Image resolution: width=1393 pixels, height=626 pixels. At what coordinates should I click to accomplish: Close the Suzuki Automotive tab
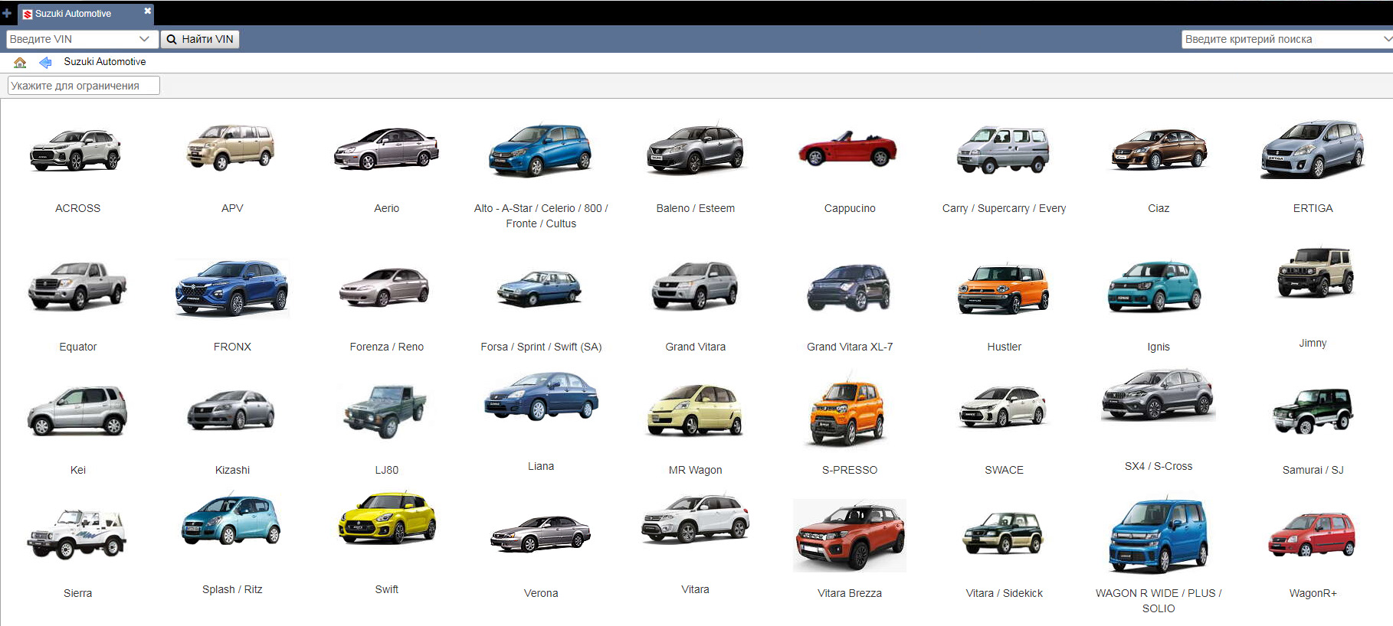point(147,11)
